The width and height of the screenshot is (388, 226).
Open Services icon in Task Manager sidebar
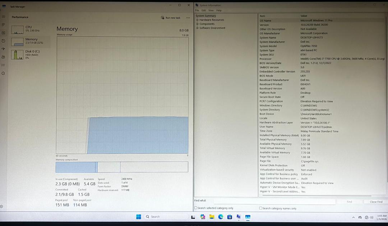click(4, 73)
